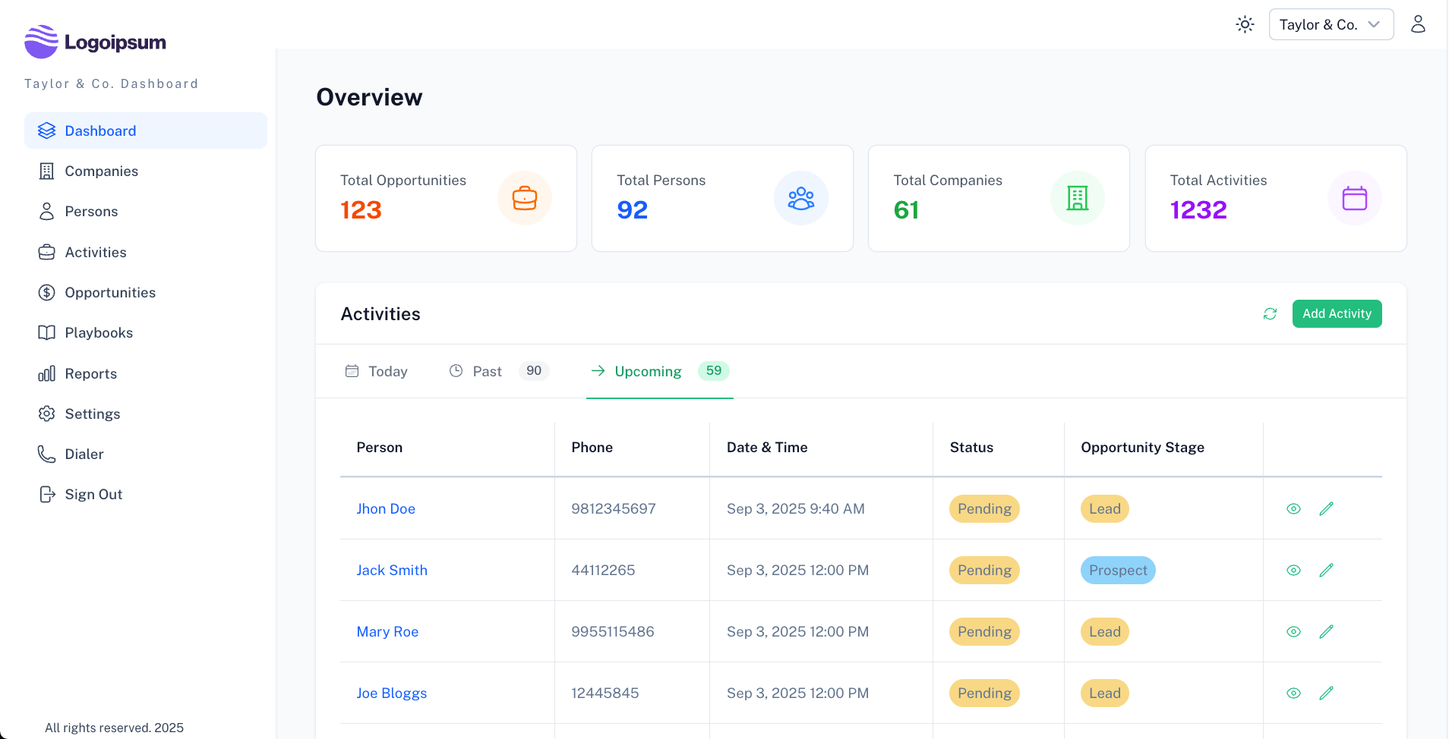The height and width of the screenshot is (739, 1449).
Task: Click the refresh icon in Activities panel
Action: 1270,313
